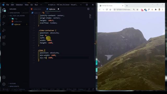Click the U extension icon in Chrome

point(152,10)
